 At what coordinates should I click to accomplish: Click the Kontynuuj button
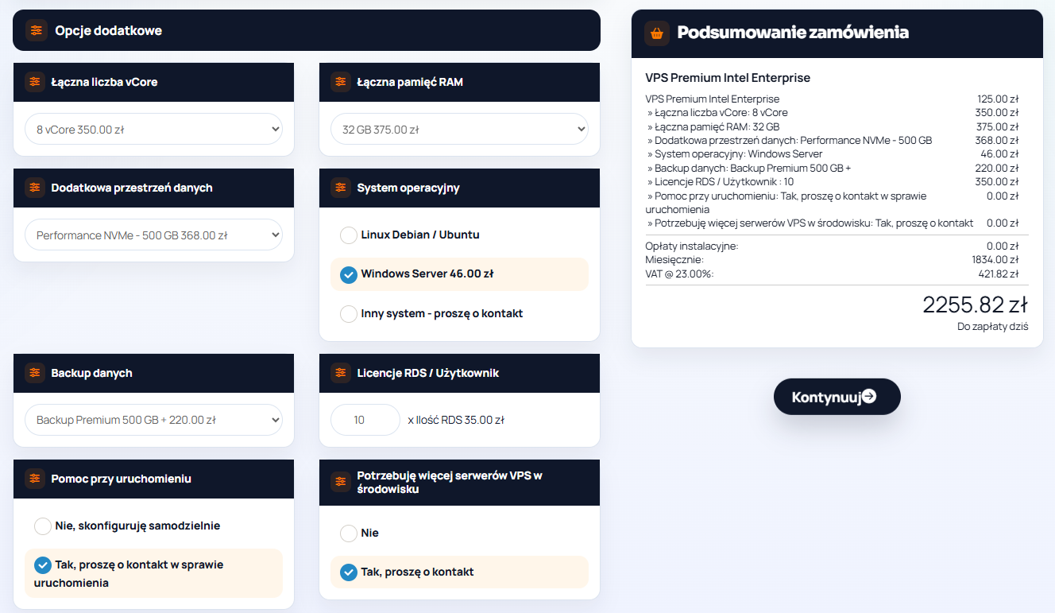pyautogui.click(x=837, y=397)
